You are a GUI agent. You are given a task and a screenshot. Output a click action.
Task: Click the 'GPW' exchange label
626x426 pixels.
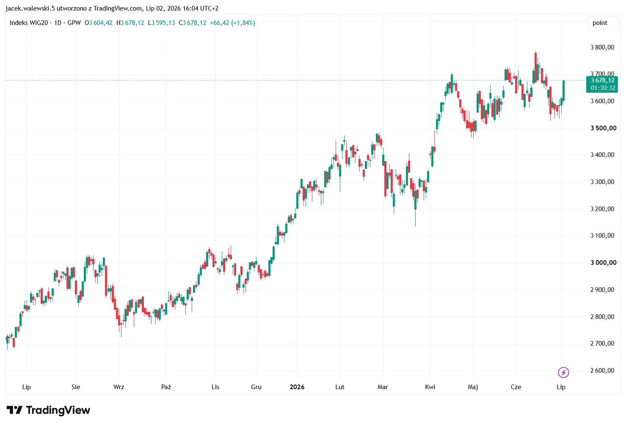[x=74, y=23]
